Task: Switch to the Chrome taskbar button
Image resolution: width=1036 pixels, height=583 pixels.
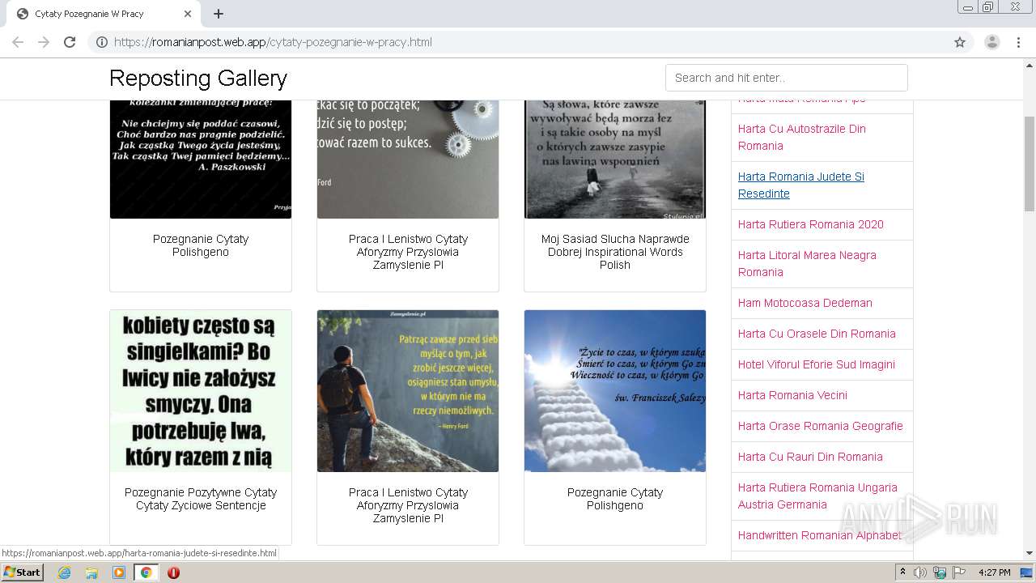Action: (x=146, y=572)
